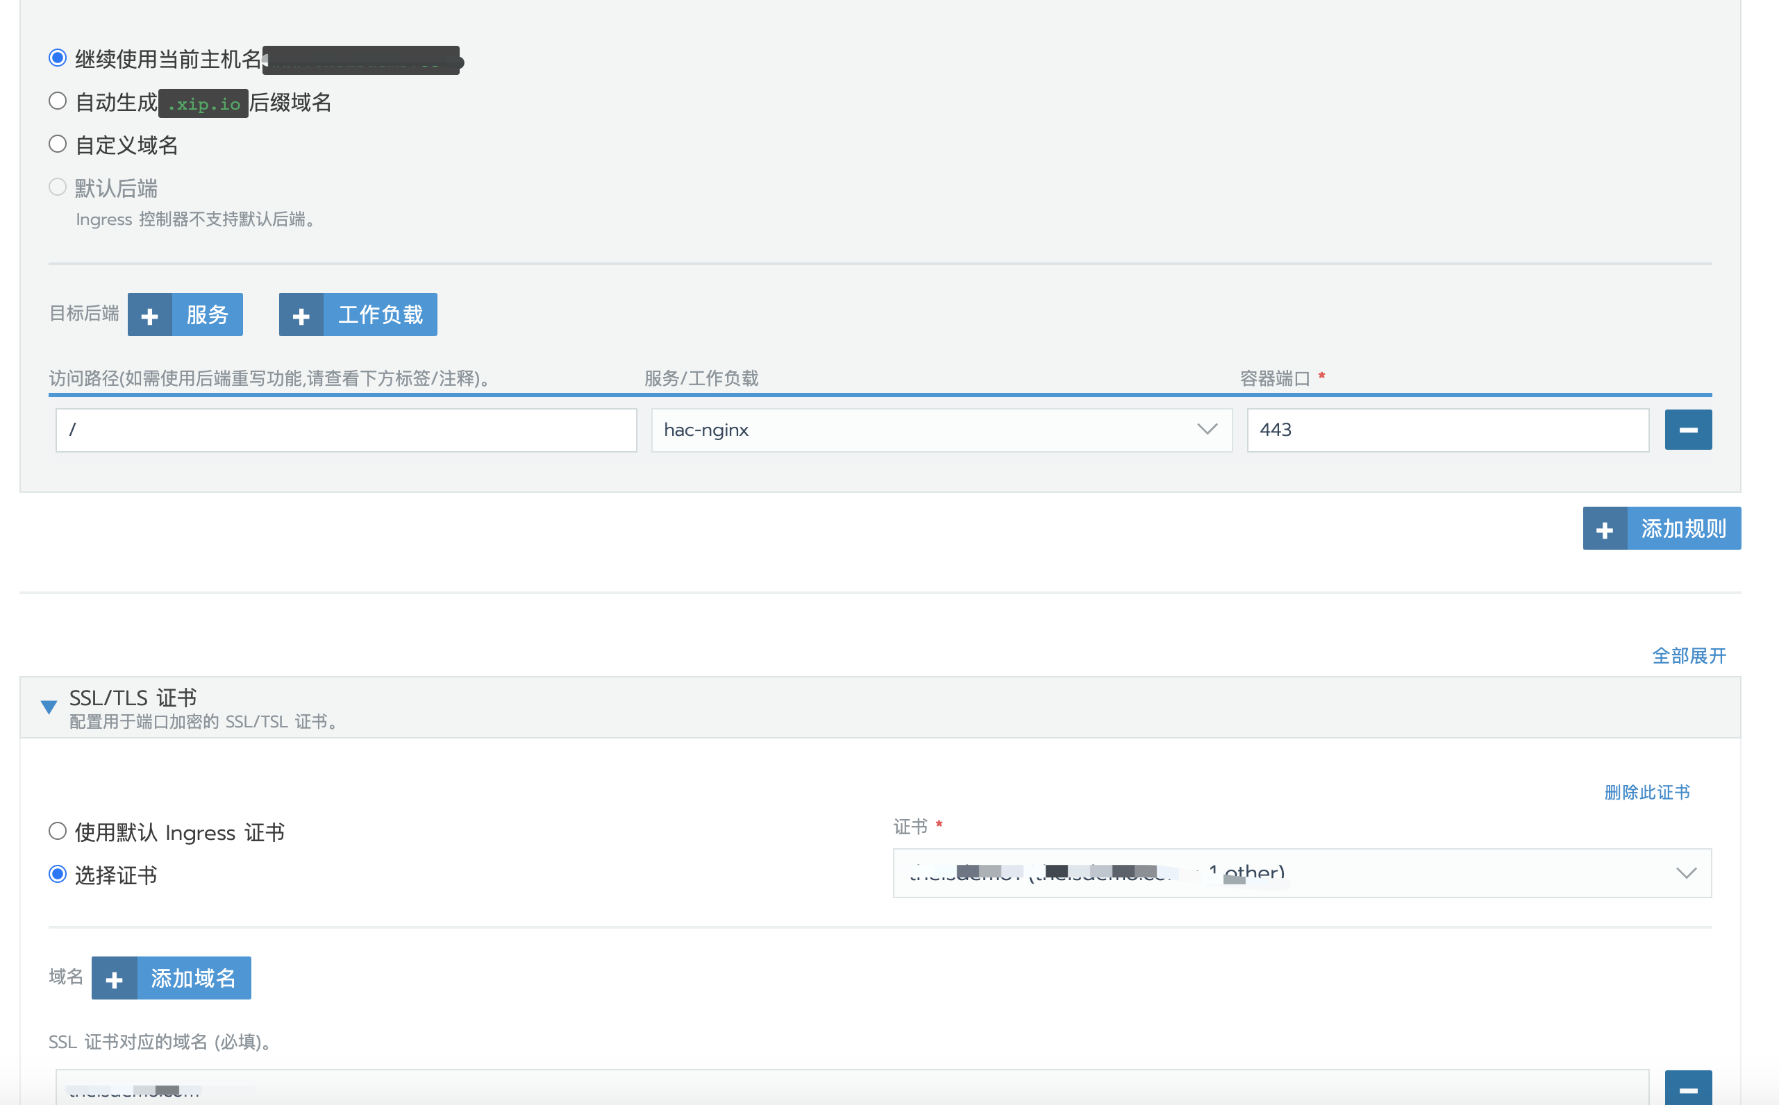Image resolution: width=1779 pixels, height=1105 pixels.
Task: Collapse the SSL/TLS 证书 section triangle
Action: pos(49,707)
